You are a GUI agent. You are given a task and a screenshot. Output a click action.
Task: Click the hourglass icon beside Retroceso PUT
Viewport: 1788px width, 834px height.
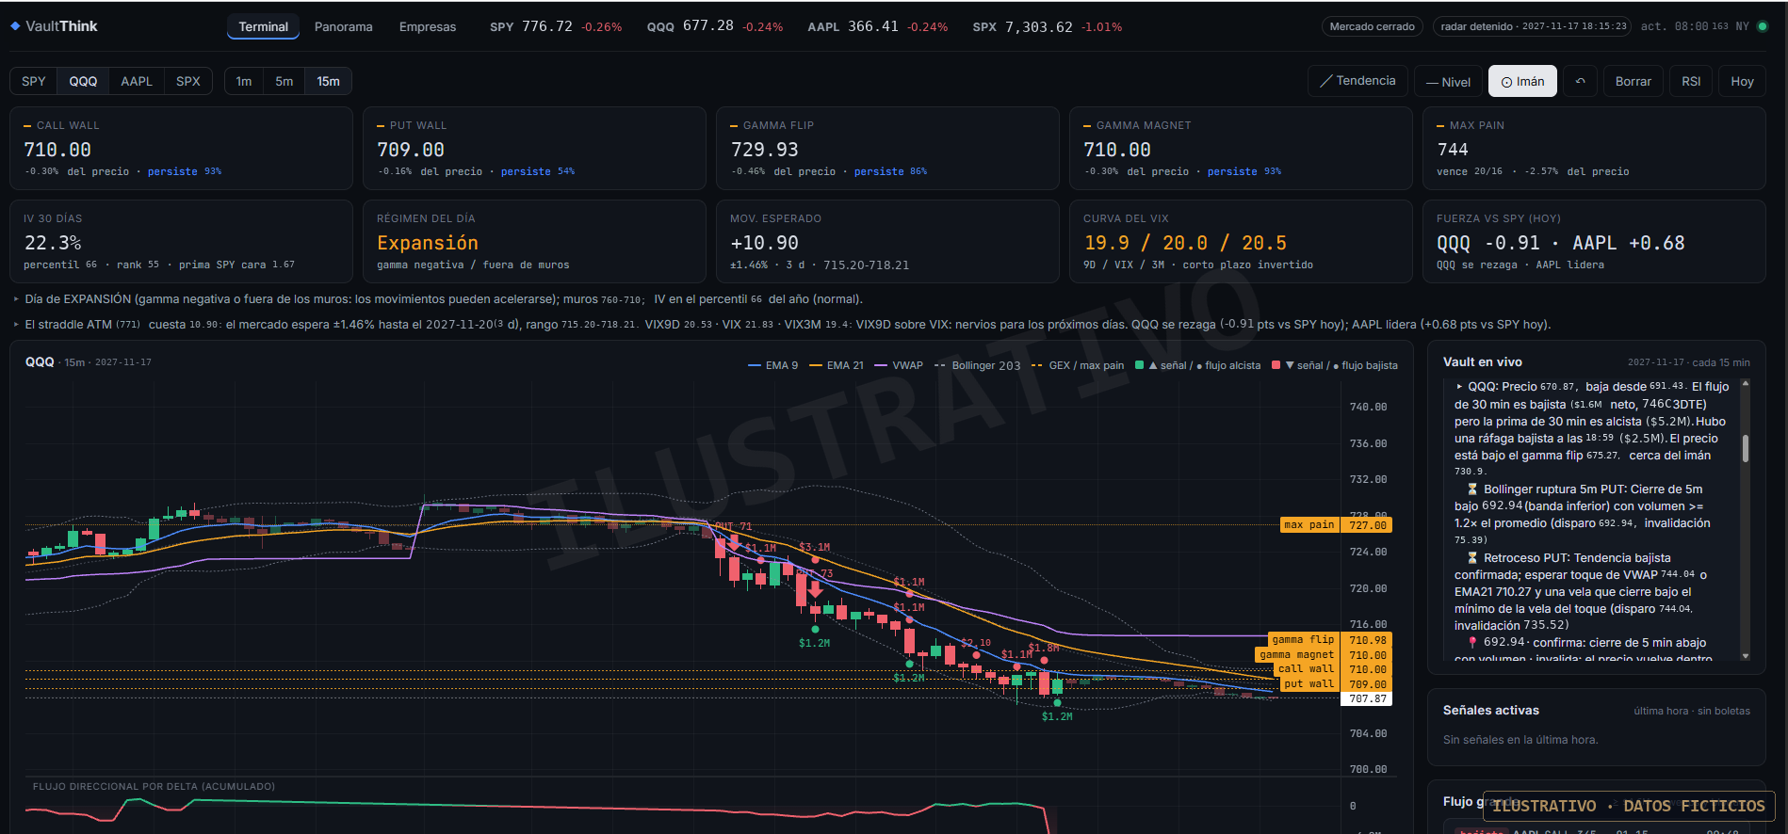click(1472, 558)
